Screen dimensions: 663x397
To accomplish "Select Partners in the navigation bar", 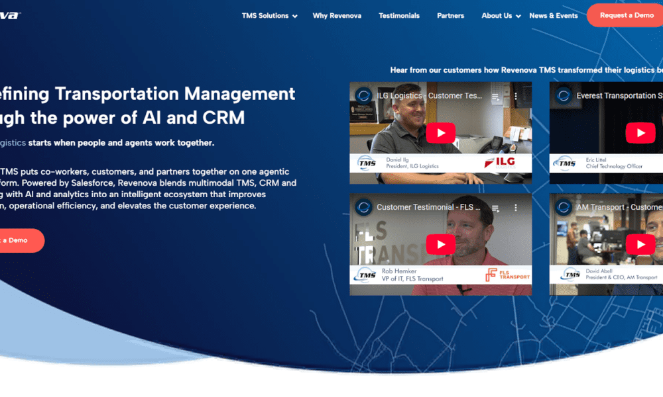I will (450, 15).
